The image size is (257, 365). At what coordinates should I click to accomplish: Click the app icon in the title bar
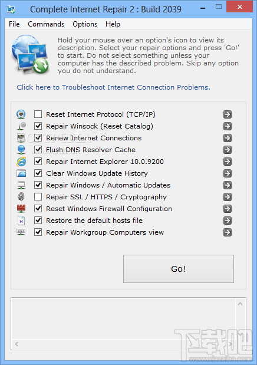11,9
